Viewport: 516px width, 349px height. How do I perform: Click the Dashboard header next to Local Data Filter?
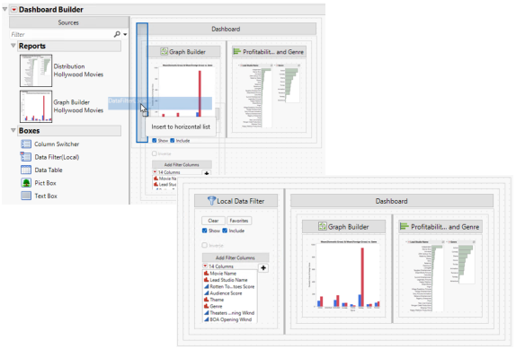tap(392, 201)
